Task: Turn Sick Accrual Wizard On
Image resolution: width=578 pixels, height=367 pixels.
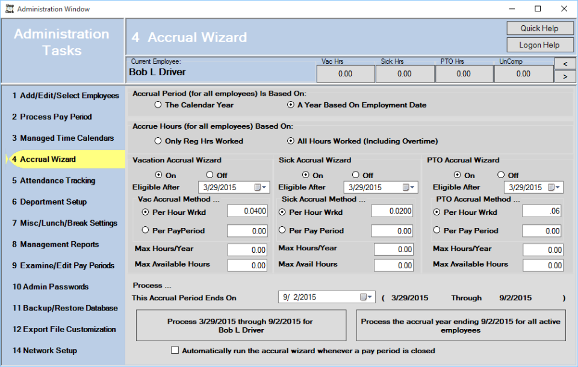Action: coord(306,174)
